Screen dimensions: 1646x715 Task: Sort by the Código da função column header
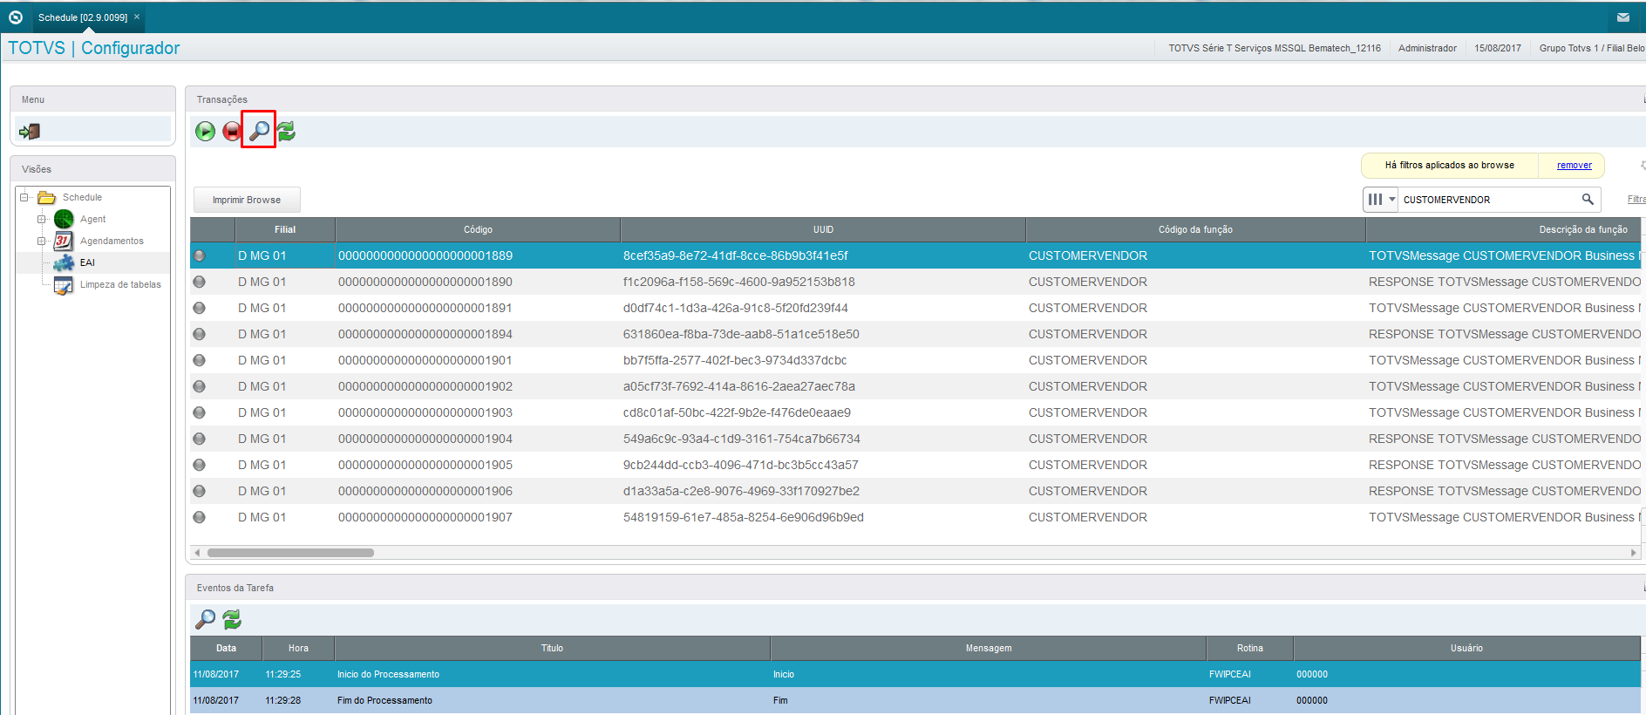(x=1195, y=229)
